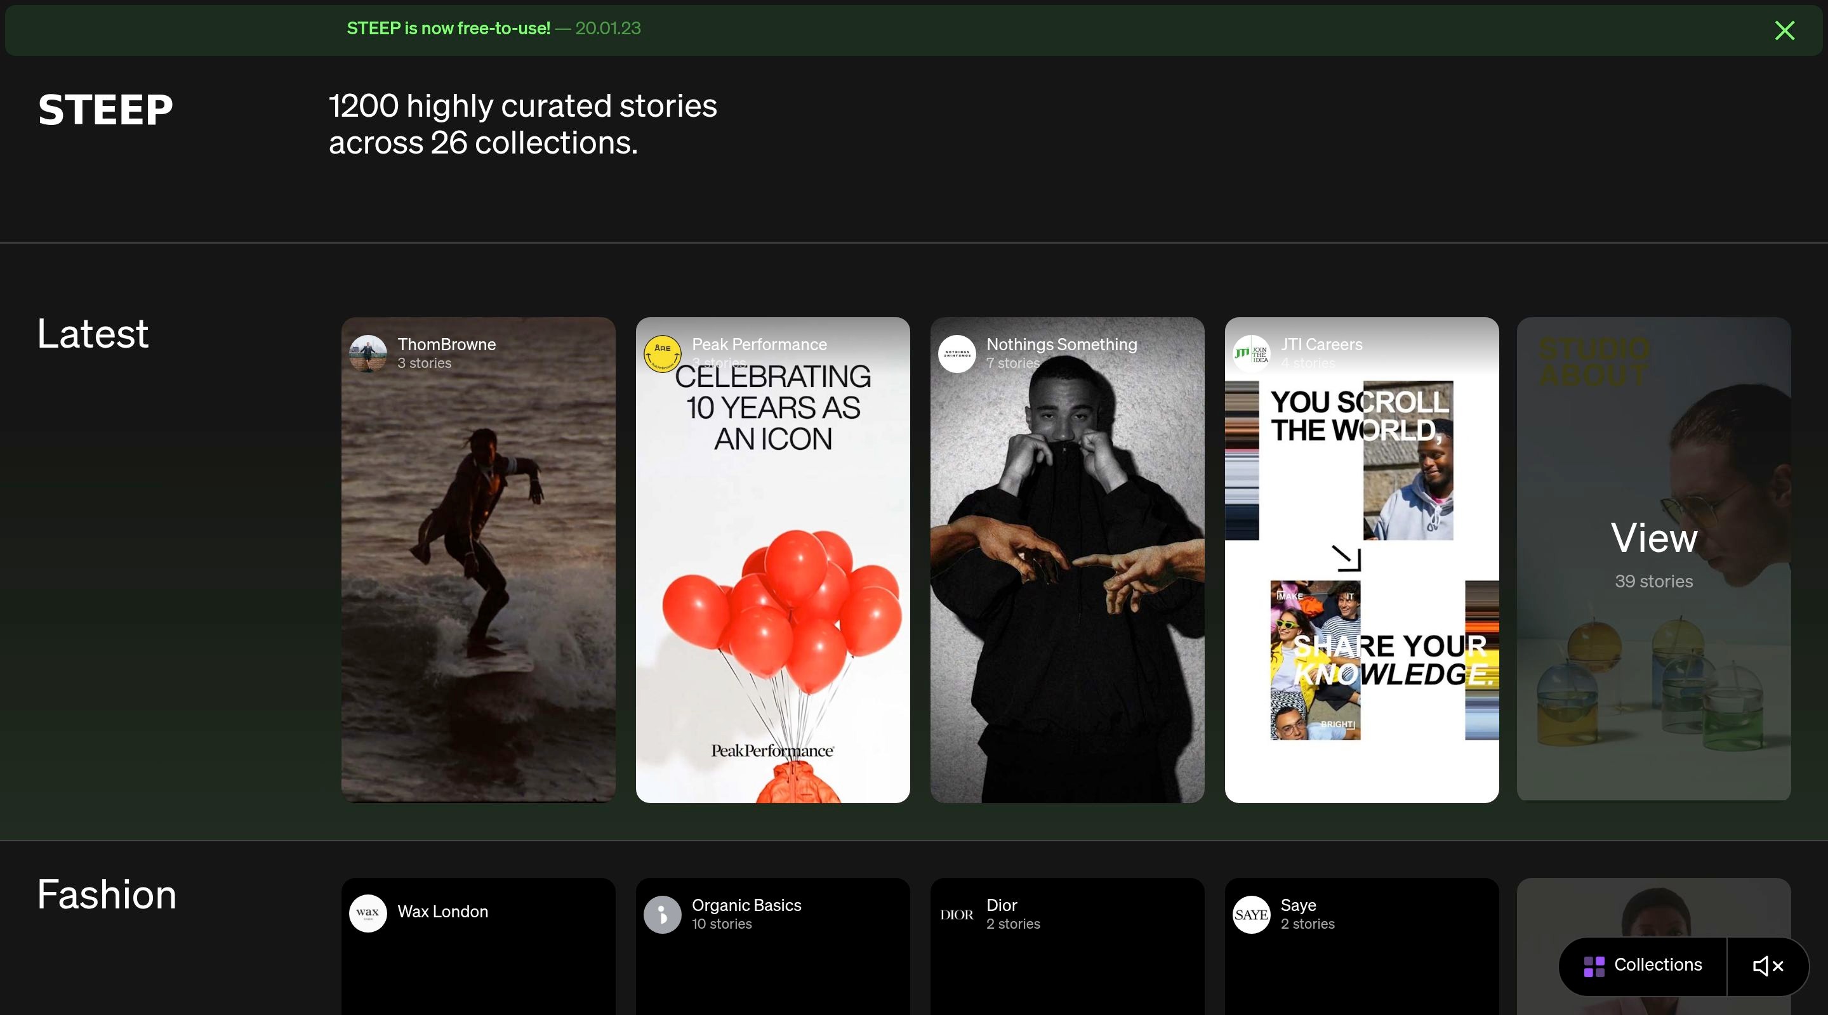This screenshot has width=1828, height=1015.
Task: Open the Collections grid button
Action: [1643, 966]
